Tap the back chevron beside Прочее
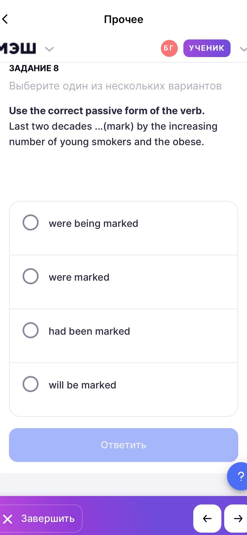The height and width of the screenshot is (535, 247). (x=5, y=19)
